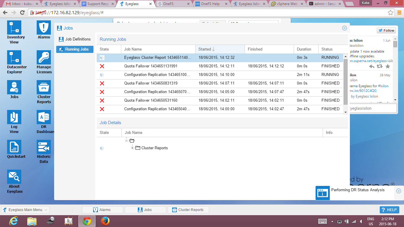Click the Cluster Reports folder icon in Job Details

(x=138, y=148)
